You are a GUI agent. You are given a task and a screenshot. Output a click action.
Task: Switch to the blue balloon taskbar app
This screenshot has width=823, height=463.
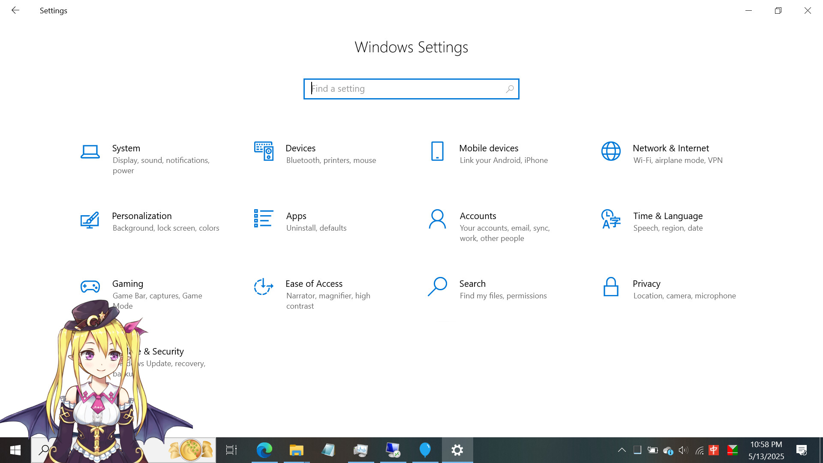pyautogui.click(x=425, y=450)
